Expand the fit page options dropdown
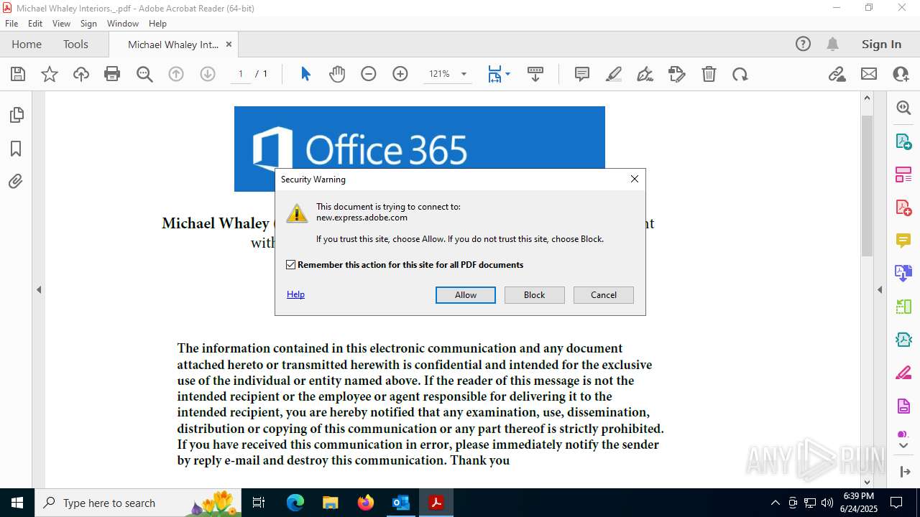The width and height of the screenshot is (920, 517). [x=508, y=74]
